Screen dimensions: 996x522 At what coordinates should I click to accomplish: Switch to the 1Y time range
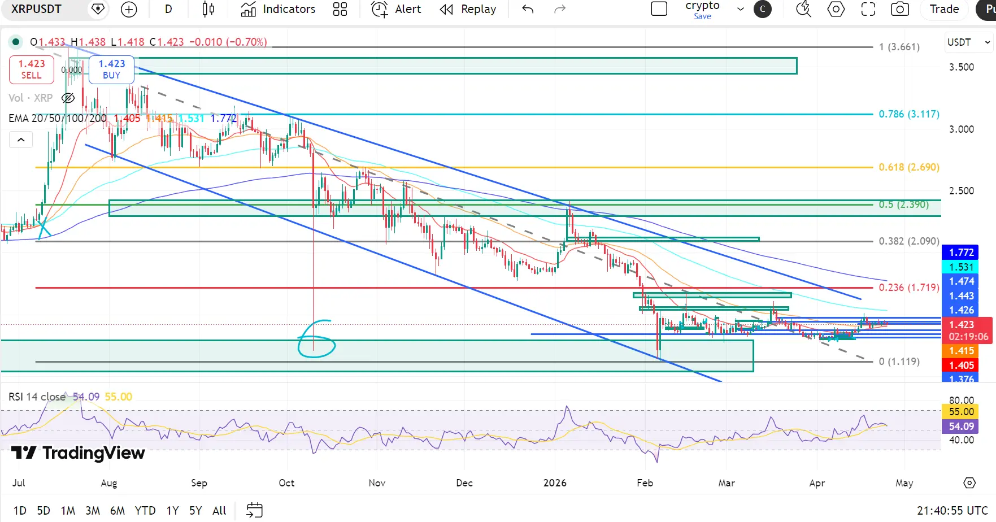point(172,511)
